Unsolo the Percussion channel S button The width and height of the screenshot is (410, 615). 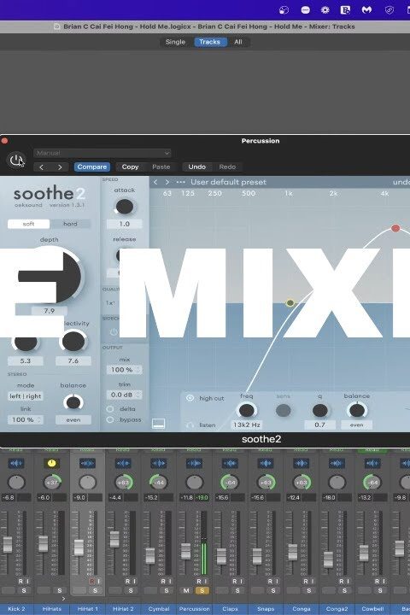[x=202, y=590]
